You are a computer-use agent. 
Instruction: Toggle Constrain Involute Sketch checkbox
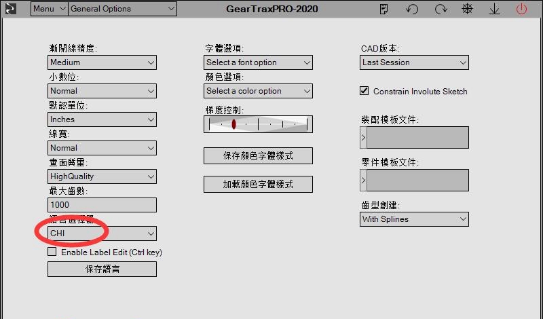[x=364, y=91]
